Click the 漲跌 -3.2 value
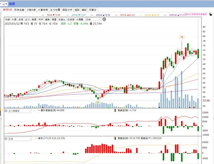This screenshot has height=164, width=214. coord(66,23)
